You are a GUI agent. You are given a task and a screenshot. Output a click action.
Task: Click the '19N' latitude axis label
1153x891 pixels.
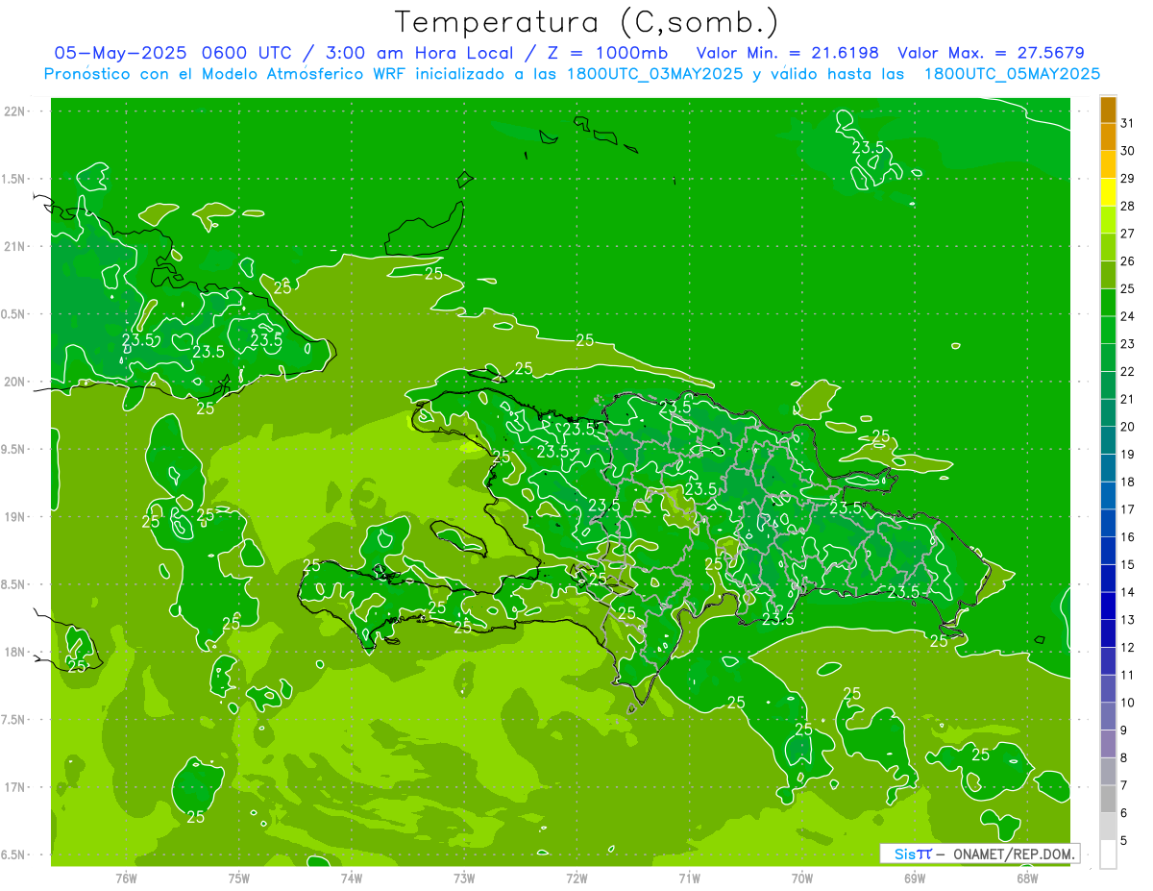pos(16,517)
